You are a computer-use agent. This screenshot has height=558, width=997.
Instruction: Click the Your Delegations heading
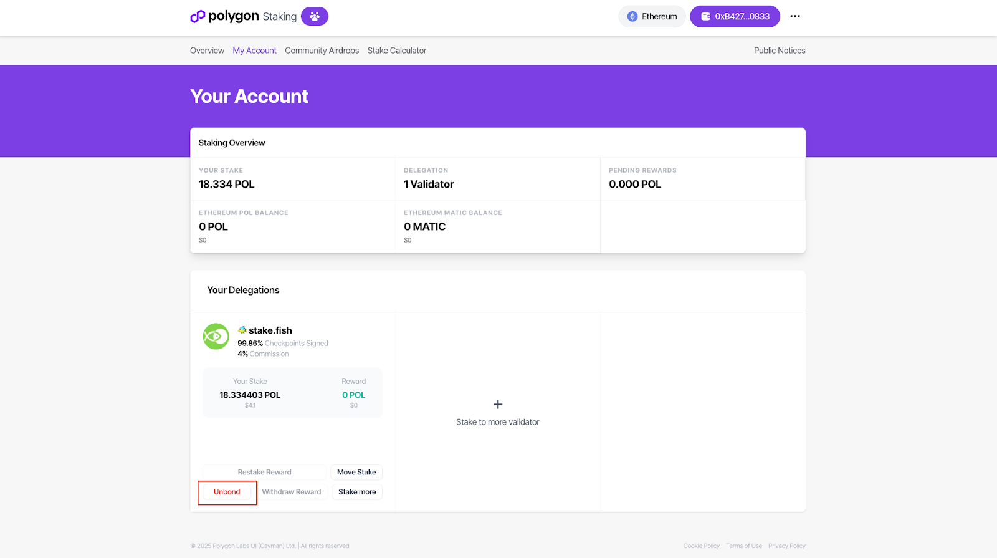[243, 290]
